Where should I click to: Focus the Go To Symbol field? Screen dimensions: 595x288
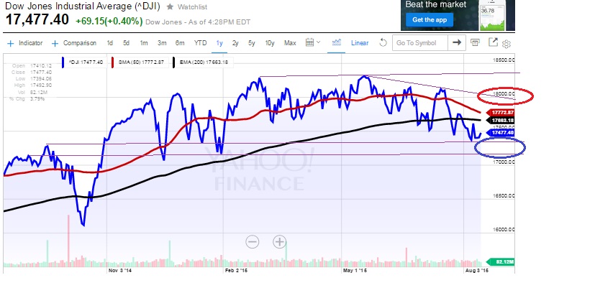(x=419, y=43)
